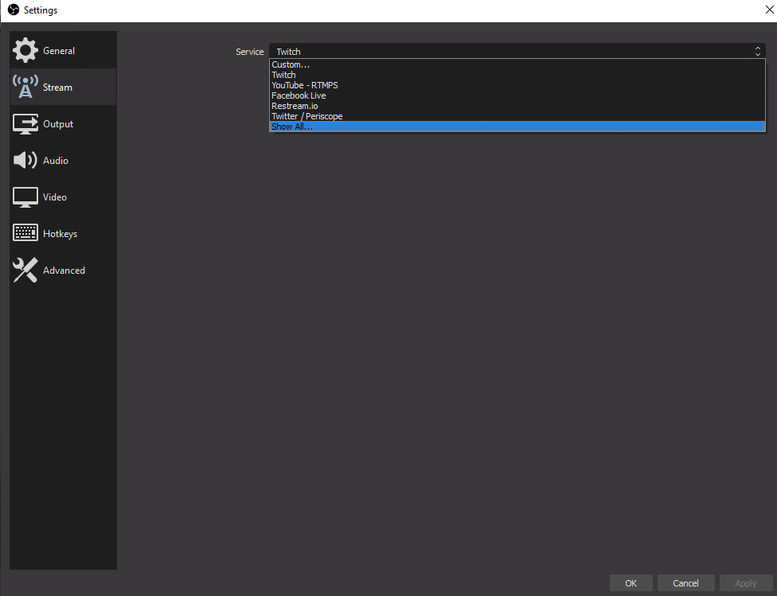Switch to the Video tab label
This screenshot has width=777, height=596.
(x=54, y=197)
